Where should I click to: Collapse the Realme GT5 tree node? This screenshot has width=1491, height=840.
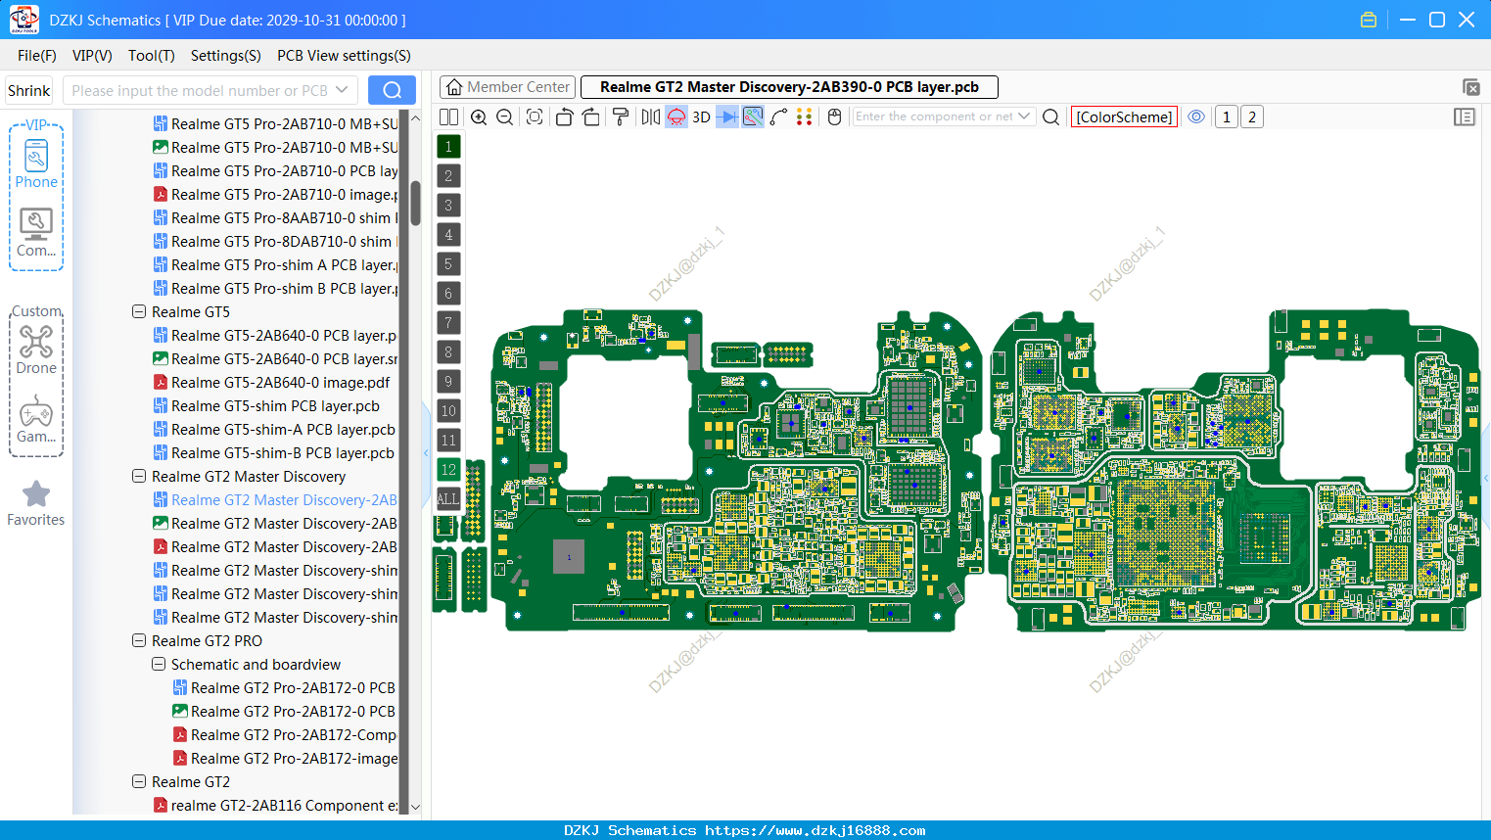[139, 311]
